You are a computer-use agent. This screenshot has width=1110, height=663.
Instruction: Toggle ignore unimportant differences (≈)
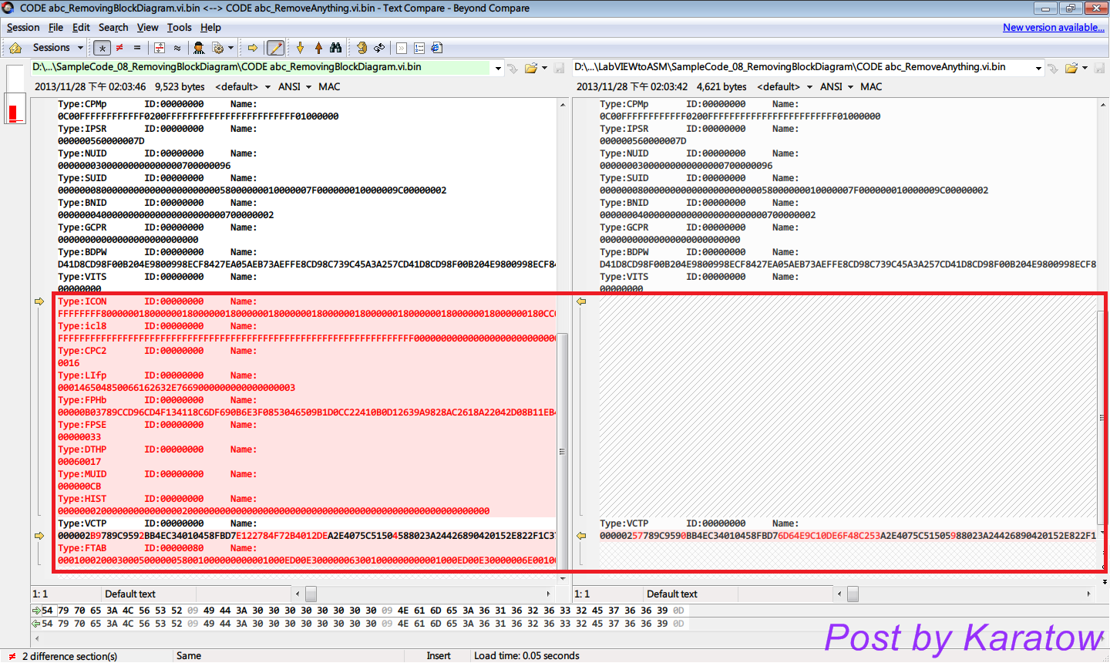tap(177, 48)
